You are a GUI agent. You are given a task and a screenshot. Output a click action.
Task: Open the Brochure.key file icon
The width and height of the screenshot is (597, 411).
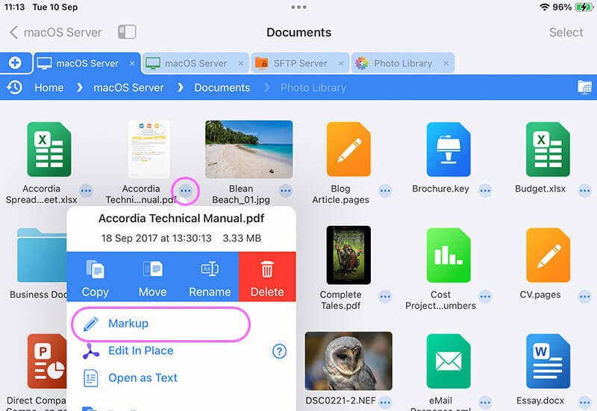point(448,149)
